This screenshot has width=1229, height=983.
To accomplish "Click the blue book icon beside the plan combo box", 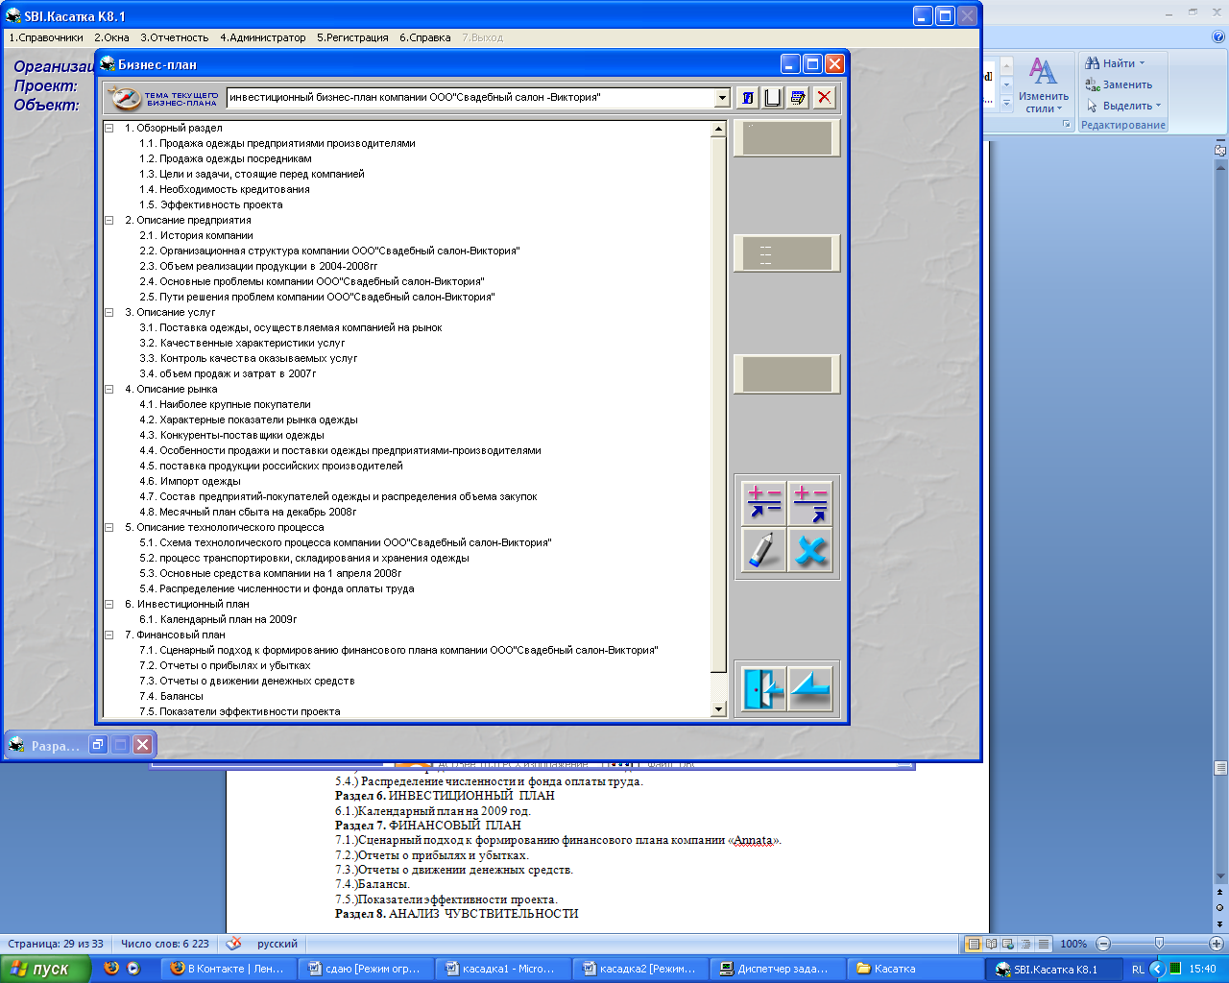I will coord(748,98).
